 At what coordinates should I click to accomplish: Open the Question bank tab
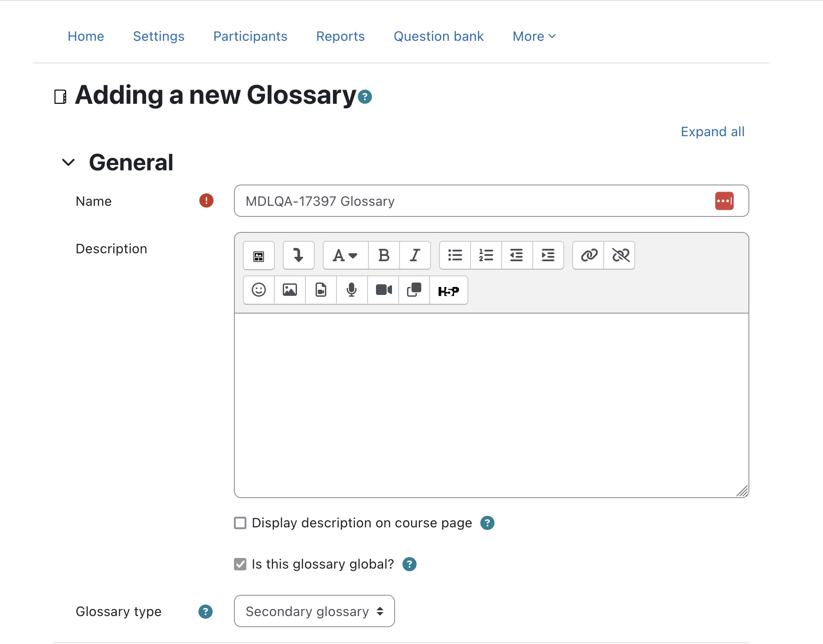(x=439, y=36)
